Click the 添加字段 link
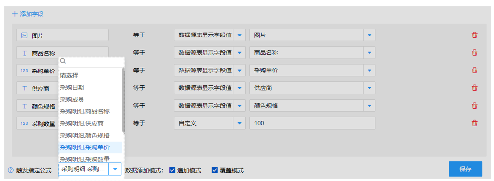 tap(28, 14)
